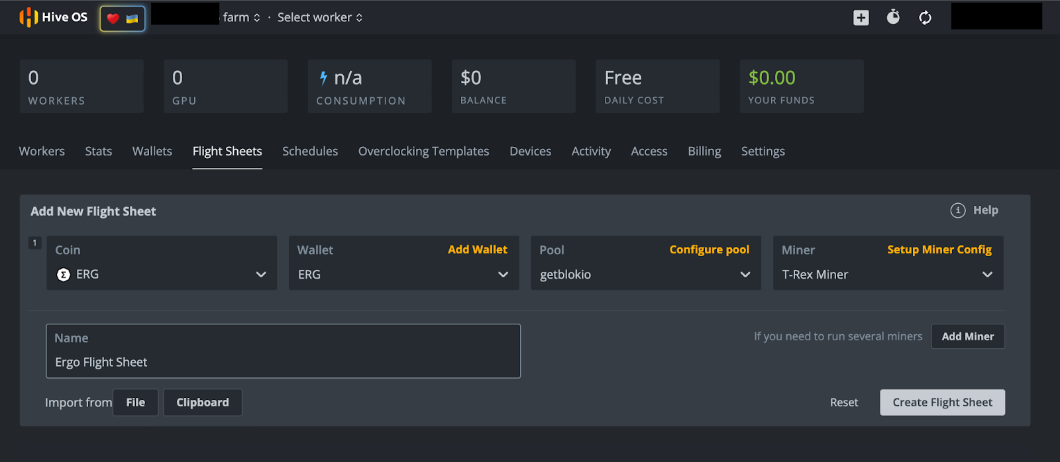Click the consumption lightning bolt icon
1060x462 pixels.
point(323,78)
